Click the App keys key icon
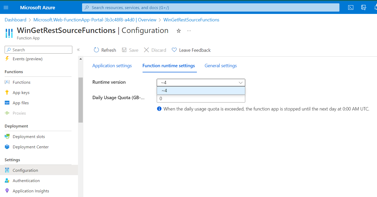This screenshot has width=377, height=197. pos(7,92)
